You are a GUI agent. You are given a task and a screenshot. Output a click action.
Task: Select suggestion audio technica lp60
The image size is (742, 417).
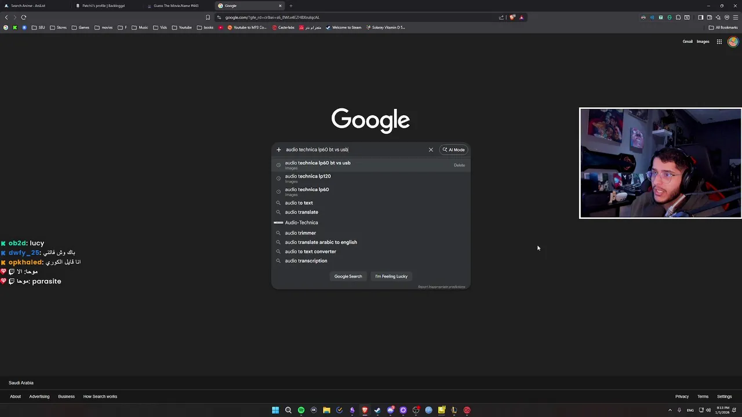371,192
